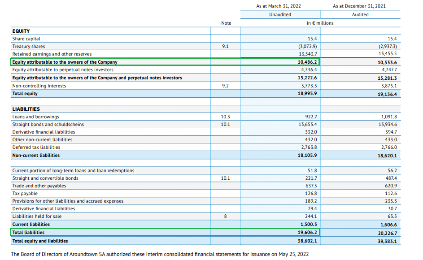
Task: Click the Total equity 2022 value 18,995.9
Action: (x=307, y=94)
